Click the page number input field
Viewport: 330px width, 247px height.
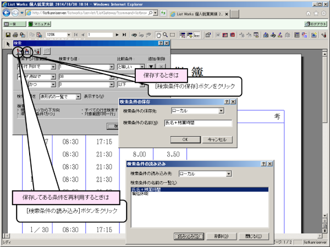point(100,35)
